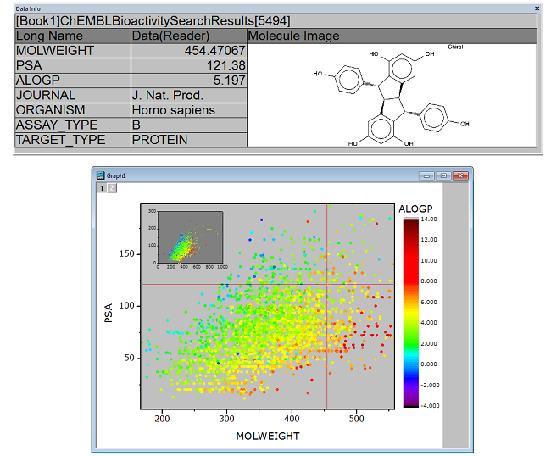Image resolution: width=551 pixels, height=456 pixels.
Task: Click the Homo sapiens organism cell
Action: [187, 110]
